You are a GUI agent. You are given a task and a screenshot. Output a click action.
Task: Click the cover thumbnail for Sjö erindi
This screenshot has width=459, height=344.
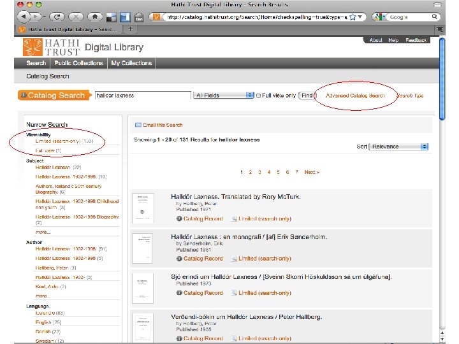143,289
